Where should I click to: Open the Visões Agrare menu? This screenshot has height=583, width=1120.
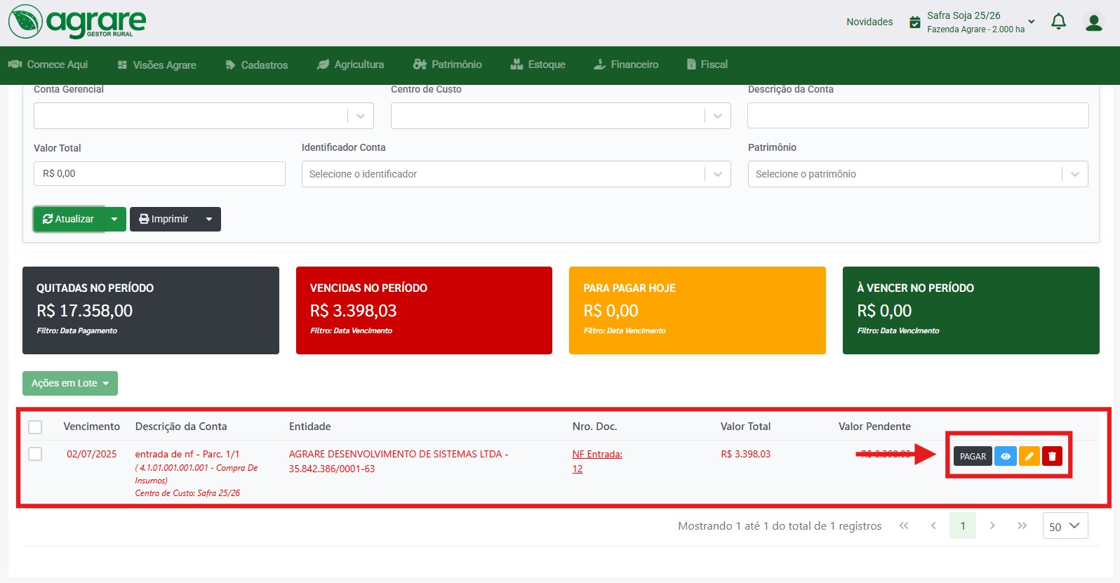coord(156,65)
